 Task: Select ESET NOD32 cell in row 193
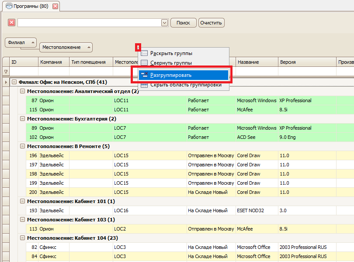(257, 210)
